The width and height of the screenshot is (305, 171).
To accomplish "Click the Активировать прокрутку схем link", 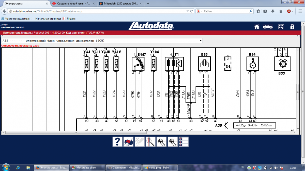I will [x=20, y=46].
